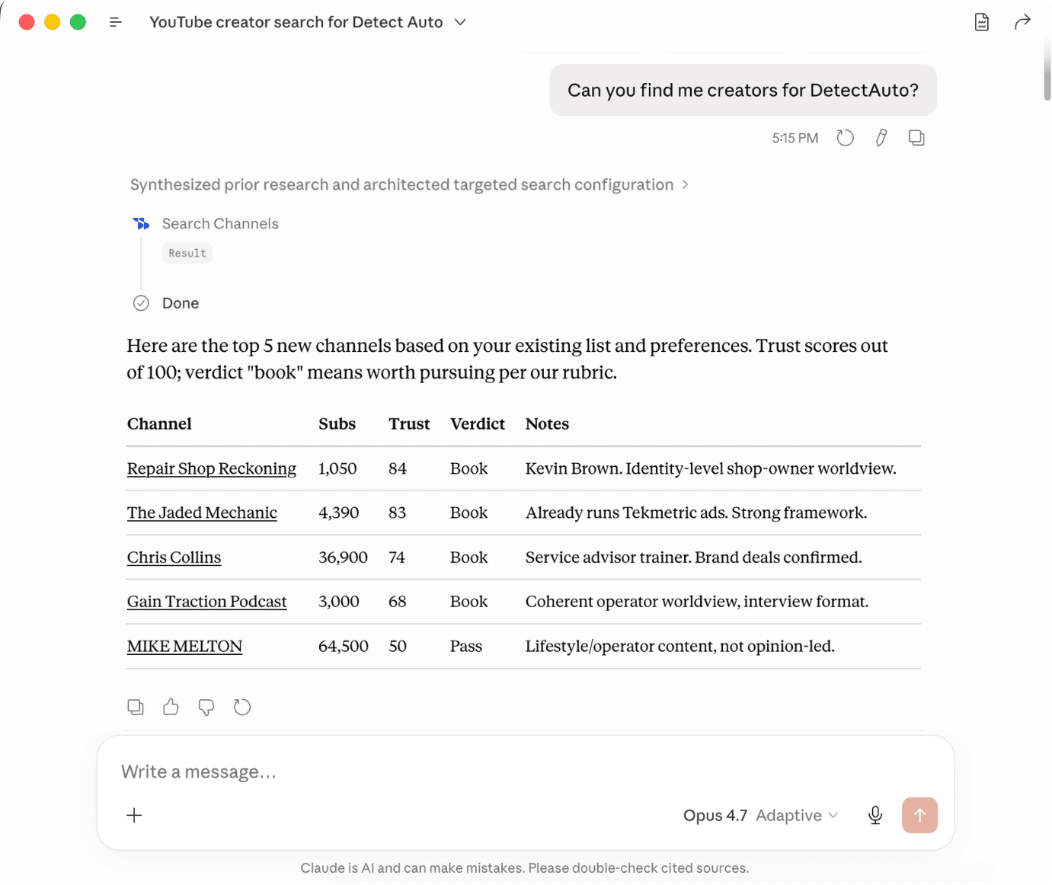Open the MIKE MELTON channel link
Viewport: 1052px width, 885px height.
click(x=184, y=647)
